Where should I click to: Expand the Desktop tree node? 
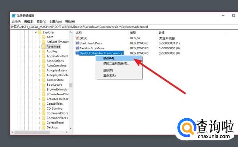40,127
